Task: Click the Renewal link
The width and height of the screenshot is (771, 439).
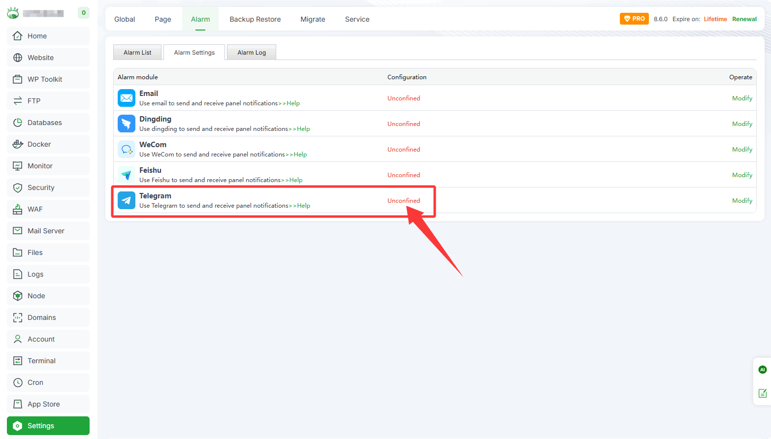Action: (744, 19)
